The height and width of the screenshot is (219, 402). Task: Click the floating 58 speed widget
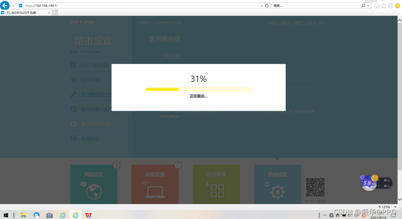click(376, 183)
